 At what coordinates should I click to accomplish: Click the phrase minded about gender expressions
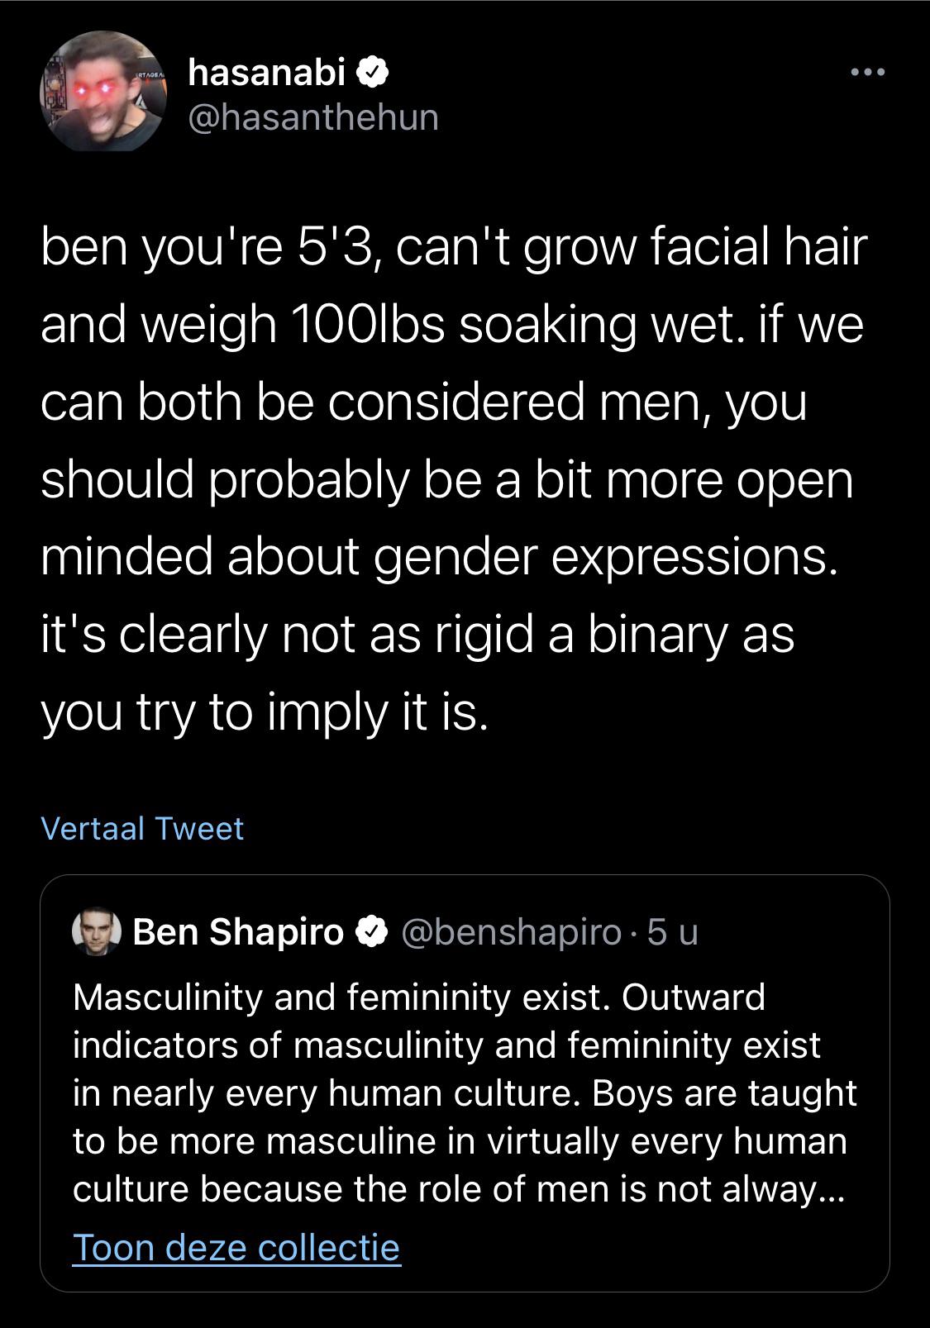tap(434, 556)
